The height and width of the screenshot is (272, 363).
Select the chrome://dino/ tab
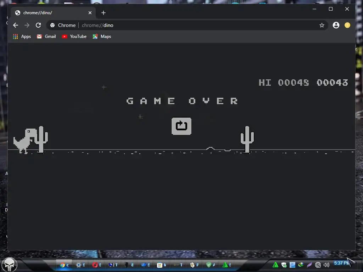coord(54,13)
